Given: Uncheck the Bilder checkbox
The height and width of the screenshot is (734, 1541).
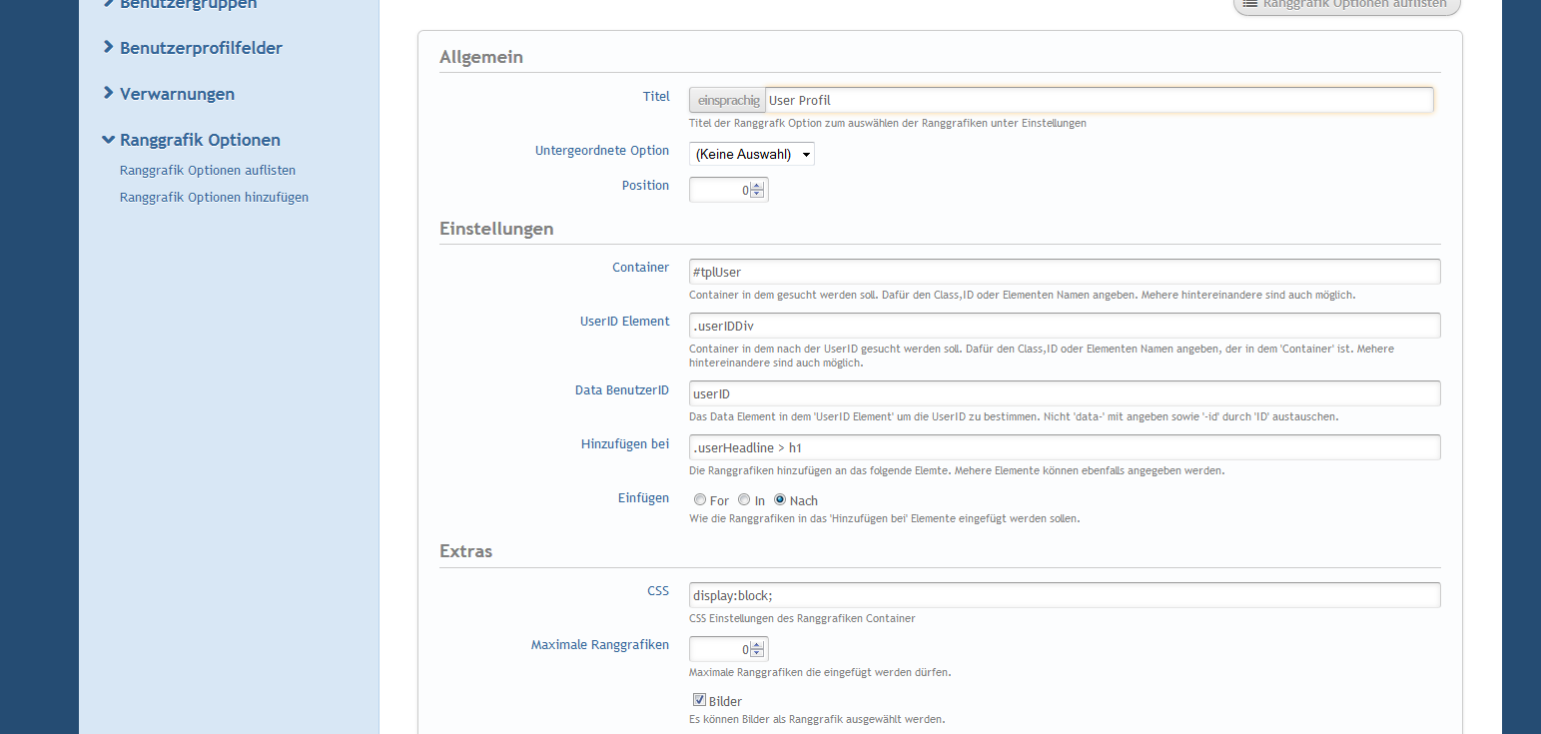Looking at the screenshot, I should 699,700.
